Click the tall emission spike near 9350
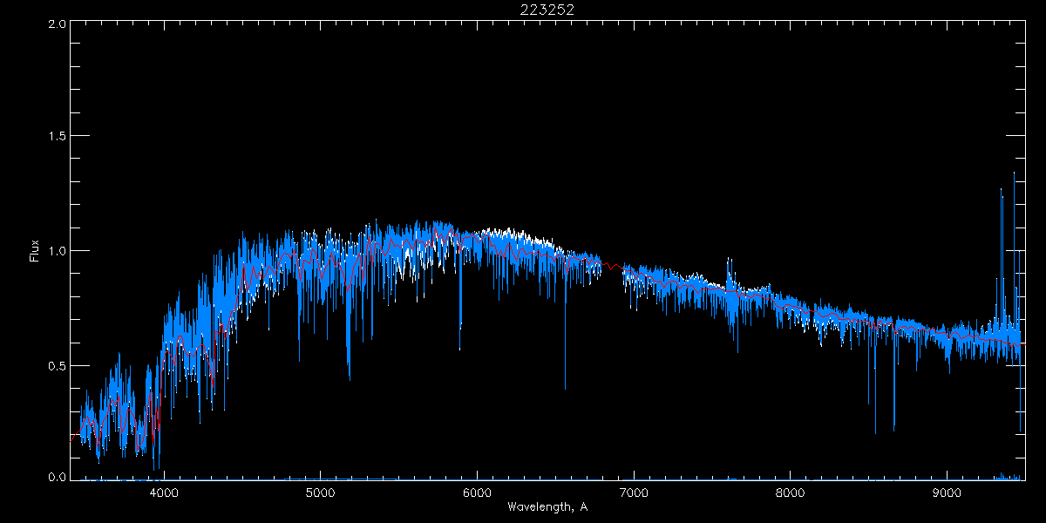Image resolution: width=1046 pixels, height=523 pixels. (x=1002, y=253)
